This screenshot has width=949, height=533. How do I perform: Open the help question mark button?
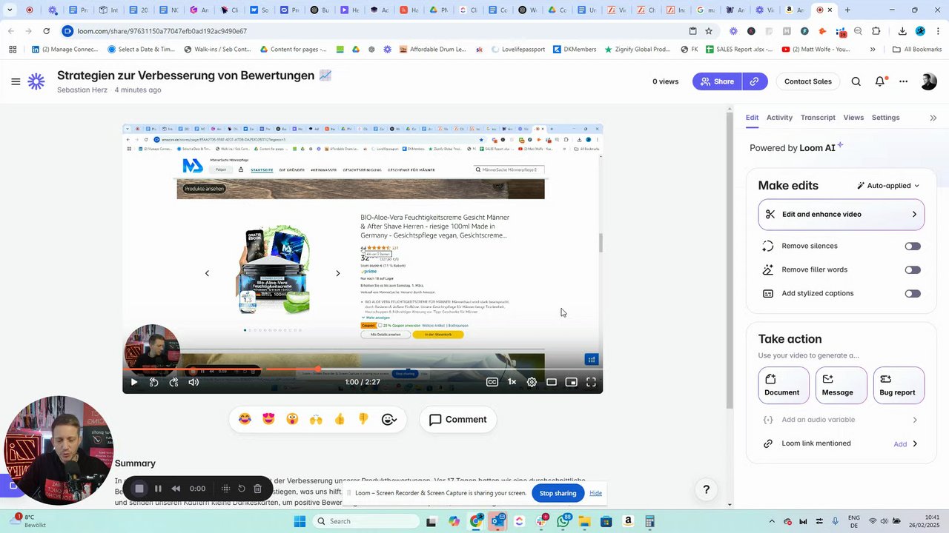tap(707, 489)
